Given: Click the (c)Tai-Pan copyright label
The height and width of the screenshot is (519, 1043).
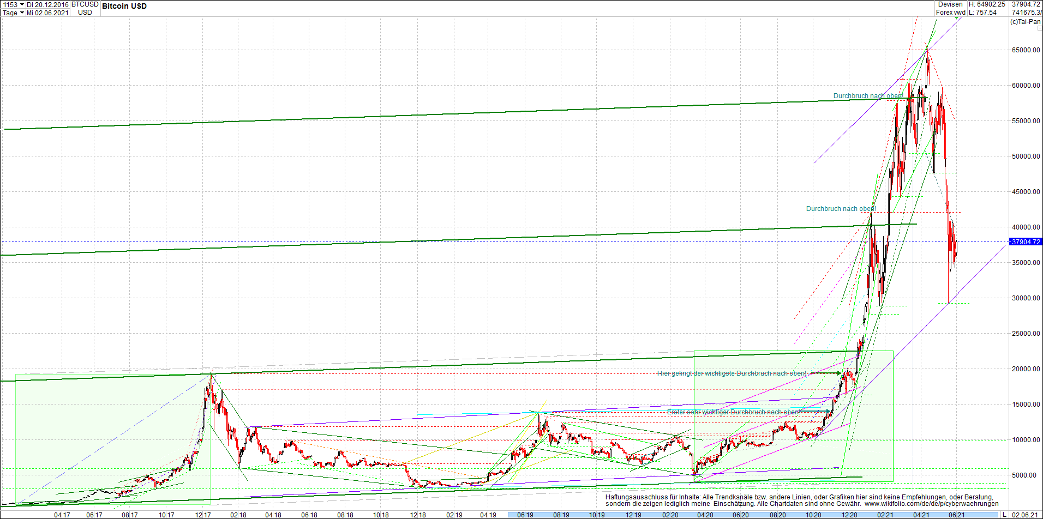Looking at the screenshot, I should coord(1026,22).
